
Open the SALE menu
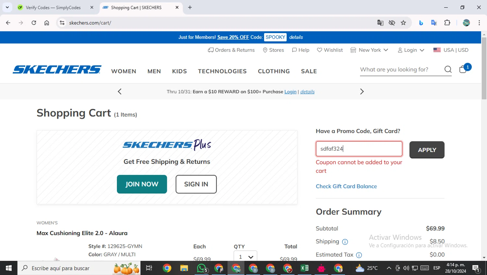(x=309, y=71)
